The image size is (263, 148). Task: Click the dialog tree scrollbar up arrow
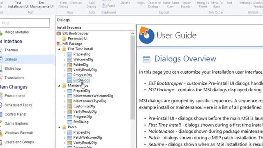[132, 33]
